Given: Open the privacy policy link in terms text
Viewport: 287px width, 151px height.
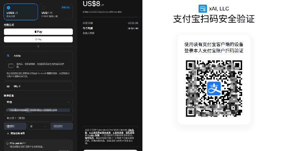Looking at the screenshot, I should click(x=130, y=132).
